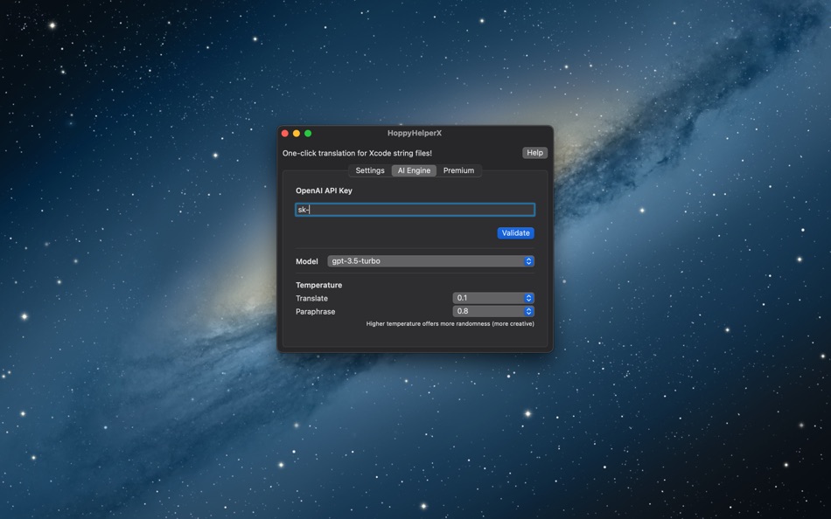The image size is (831, 519).
Task: Expand the Translate temperature dropdown
Action: pos(492,298)
